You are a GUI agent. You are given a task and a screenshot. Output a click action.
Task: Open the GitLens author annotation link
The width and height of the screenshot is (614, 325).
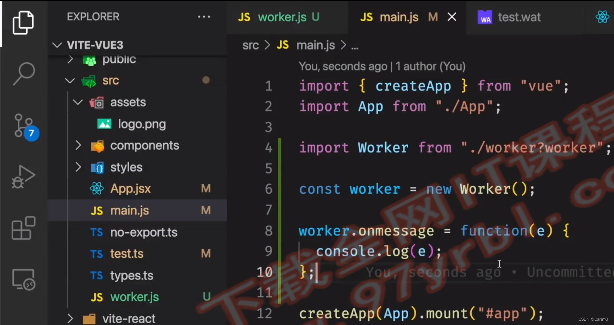pyautogui.click(x=382, y=66)
